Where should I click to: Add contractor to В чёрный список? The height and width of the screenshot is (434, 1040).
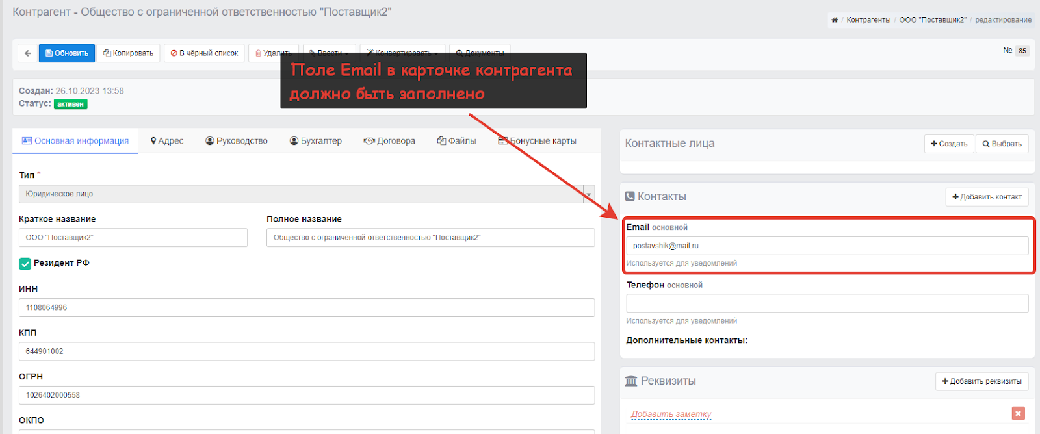pyautogui.click(x=204, y=53)
